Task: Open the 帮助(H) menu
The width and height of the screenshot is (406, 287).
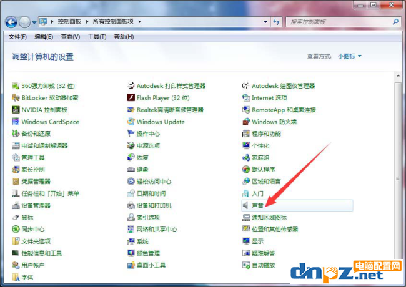Action: (x=124, y=37)
